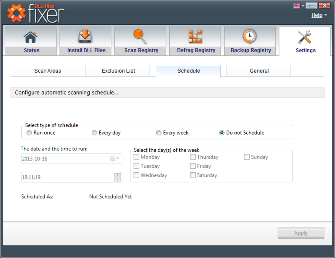
Task: Expand the language dropdown arrow beside the flag
Action: [x=303, y=6]
